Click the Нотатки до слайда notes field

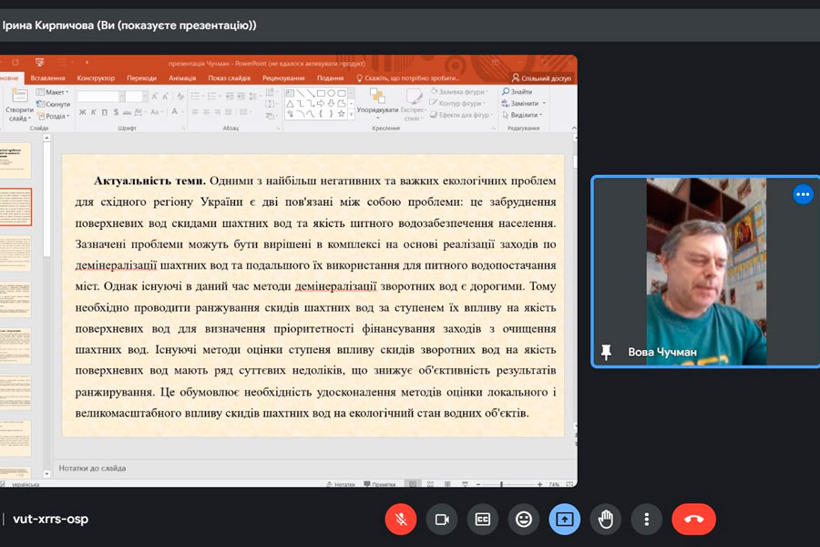273,468
